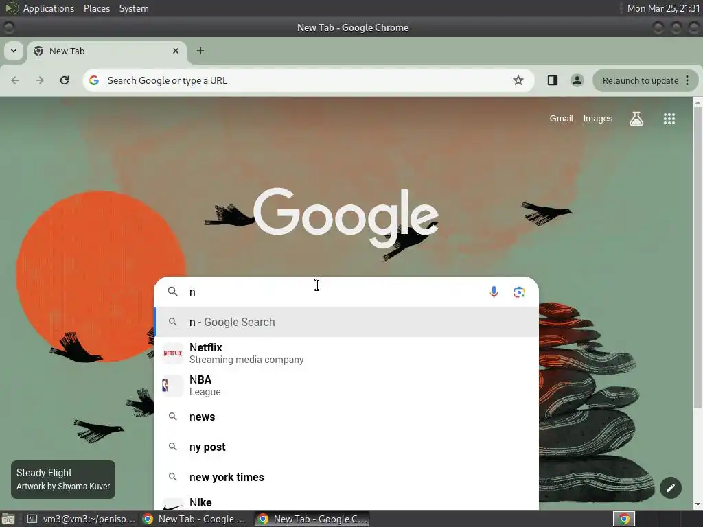
Task: Select 'n - Google Search' suggestion
Action: pyautogui.click(x=346, y=322)
